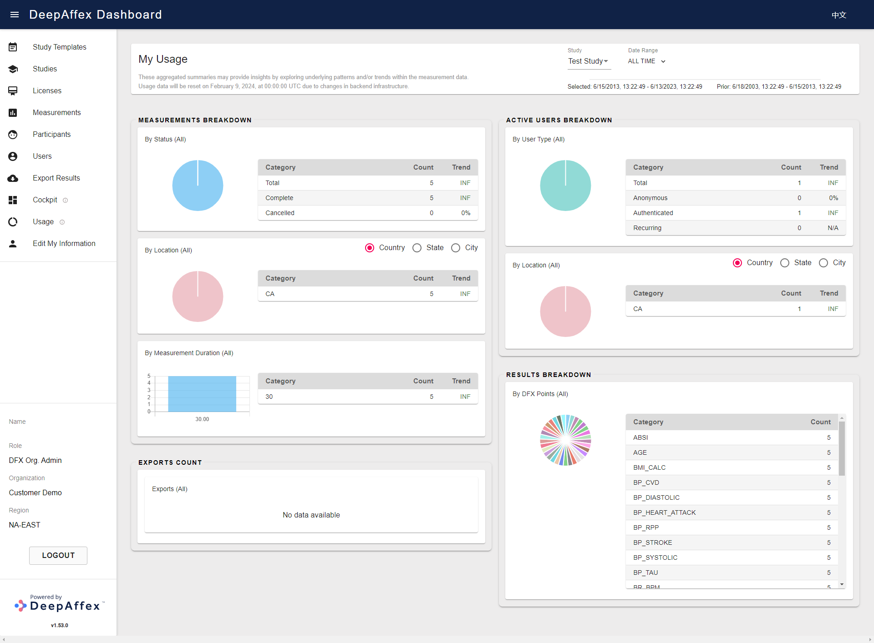Switch language with the 中文 link

(x=838, y=15)
